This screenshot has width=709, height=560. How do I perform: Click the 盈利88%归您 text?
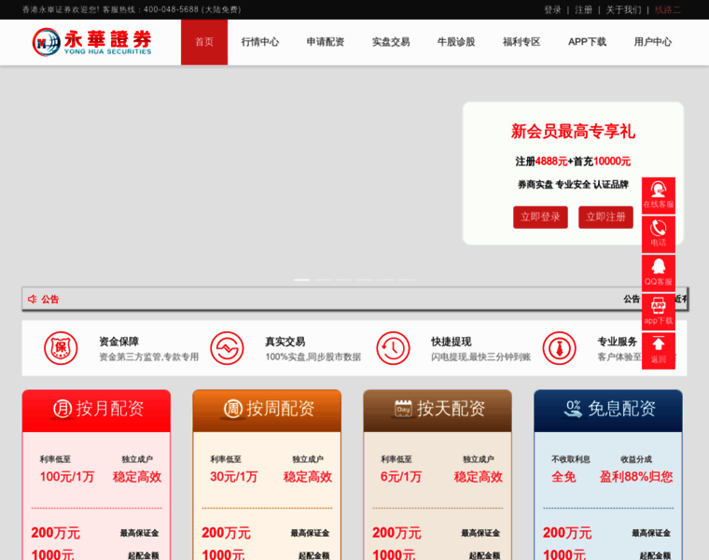coord(636,477)
